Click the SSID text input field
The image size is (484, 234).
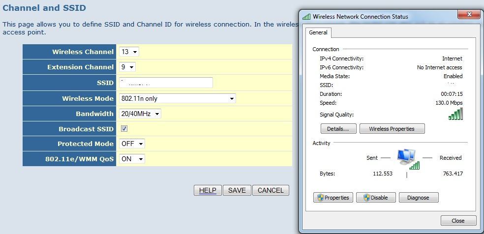click(166, 83)
